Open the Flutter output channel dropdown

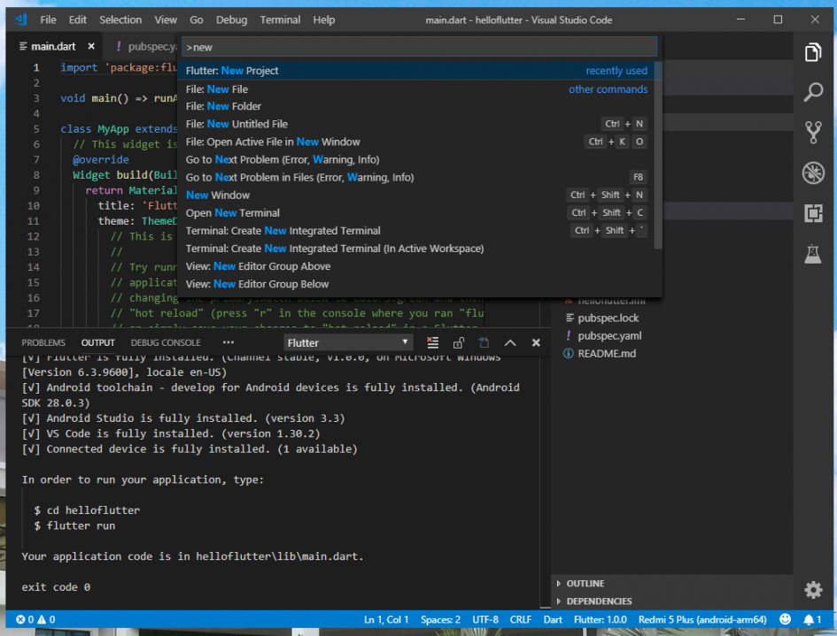(x=348, y=342)
